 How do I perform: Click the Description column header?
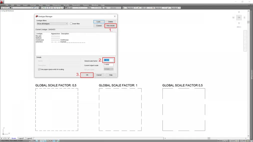[65, 34]
